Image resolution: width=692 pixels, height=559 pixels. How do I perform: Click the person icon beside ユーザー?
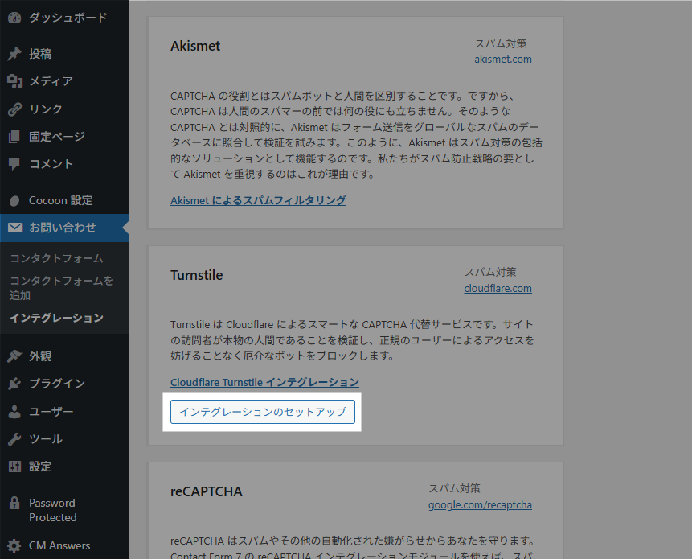pyautogui.click(x=14, y=412)
